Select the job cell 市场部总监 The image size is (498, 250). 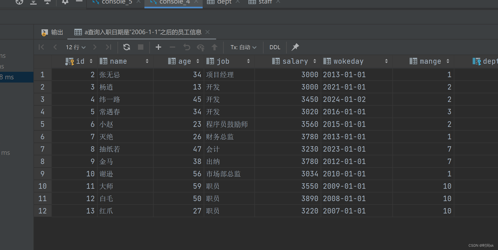pos(229,174)
